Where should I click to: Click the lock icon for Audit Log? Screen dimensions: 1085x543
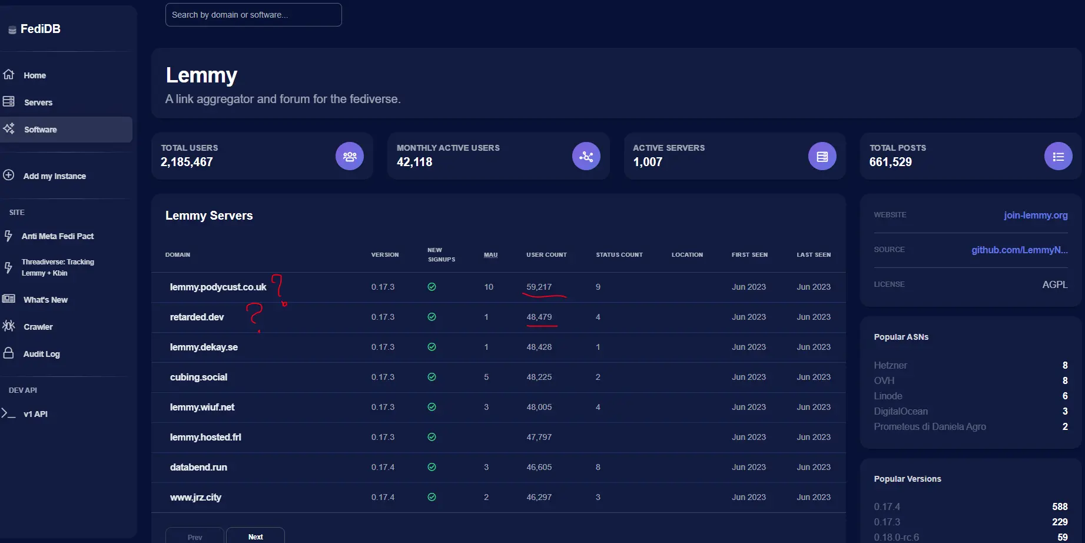[8, 353]
